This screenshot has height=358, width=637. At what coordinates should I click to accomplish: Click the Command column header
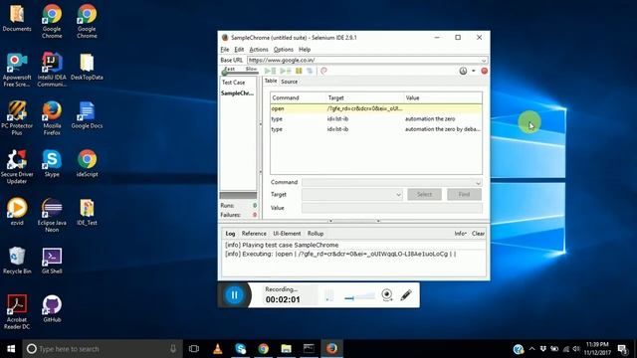[299, 97]
